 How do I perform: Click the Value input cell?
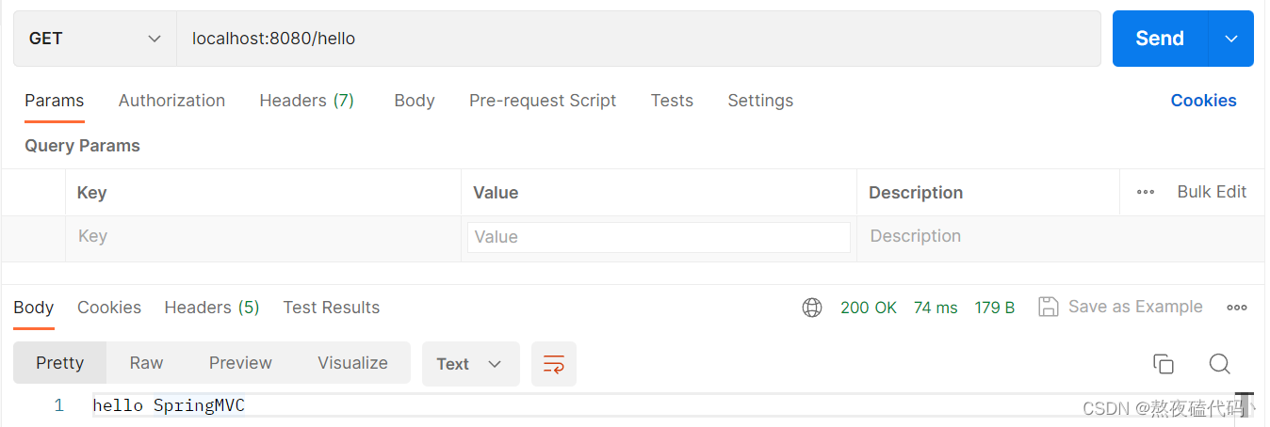[x=659, y=237]
